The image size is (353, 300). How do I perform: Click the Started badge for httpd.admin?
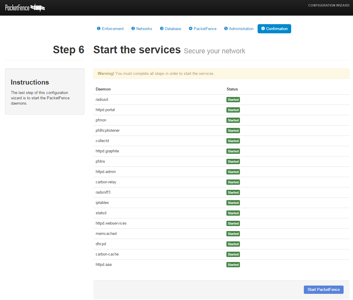pyautogui.click(x=233, y=172)
